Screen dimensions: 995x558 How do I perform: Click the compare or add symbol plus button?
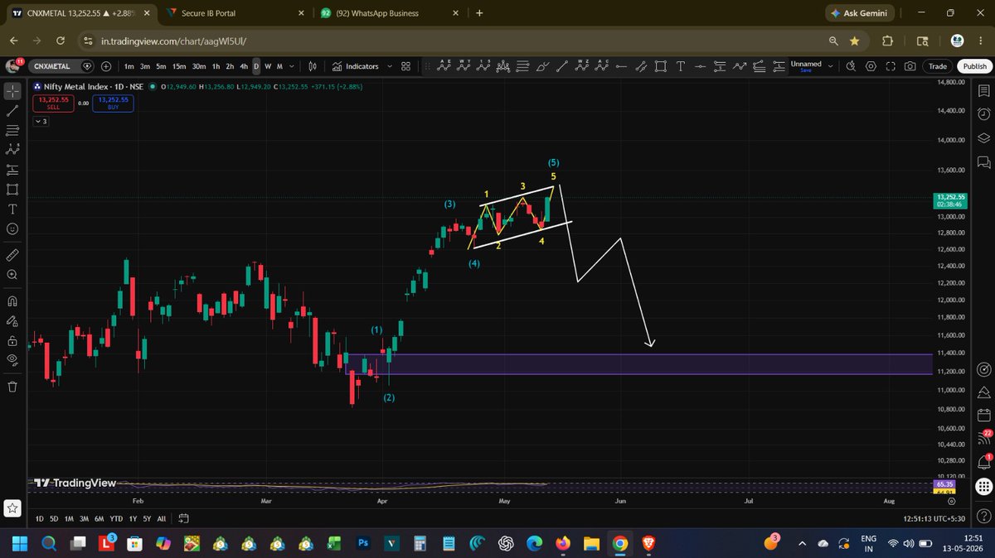[x=106, y=66]
